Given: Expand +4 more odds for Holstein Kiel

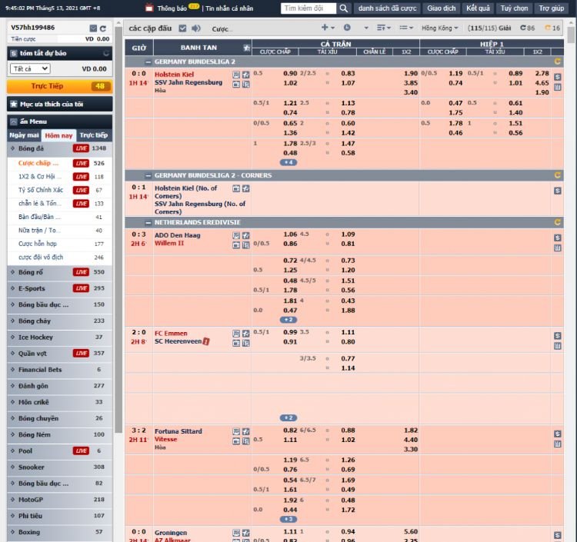Looking at the screenshot, I should click(x=288, y=162).
